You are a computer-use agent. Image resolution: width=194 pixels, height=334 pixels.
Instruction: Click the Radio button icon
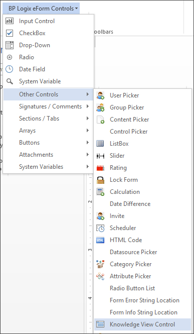point(10,57)
